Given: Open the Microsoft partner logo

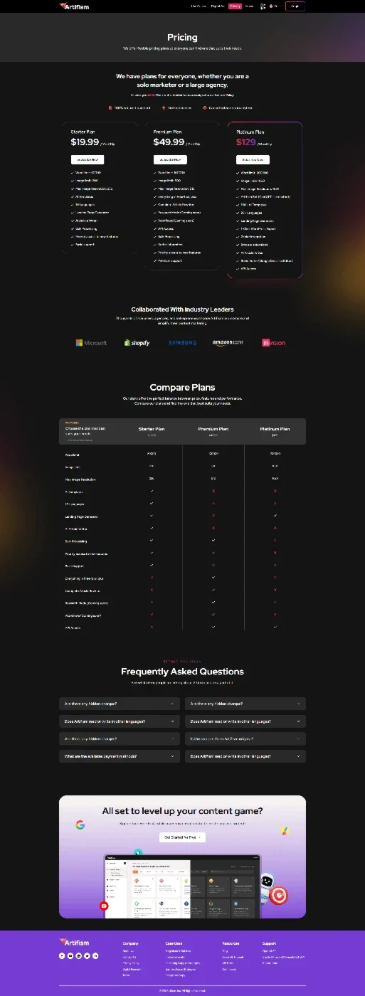Looking at the screenshot, I should (x=91, y=343).
